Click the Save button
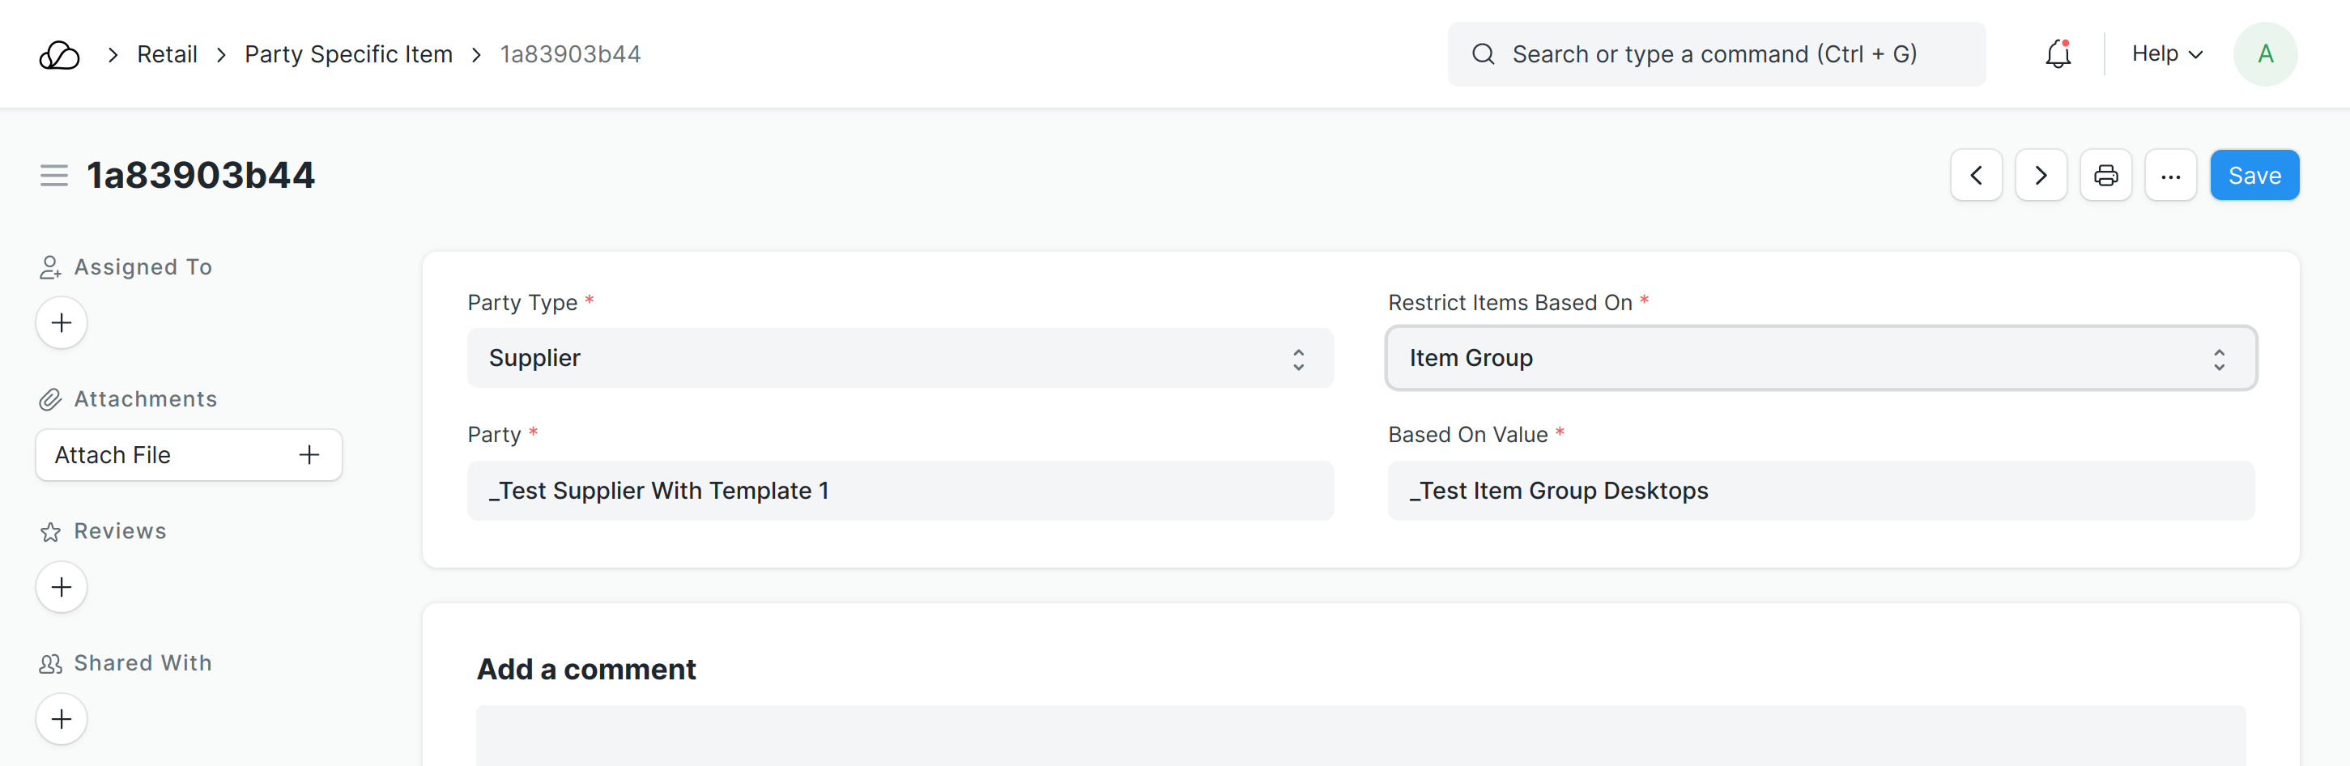2350x766 pixels. pos(2254,175)
